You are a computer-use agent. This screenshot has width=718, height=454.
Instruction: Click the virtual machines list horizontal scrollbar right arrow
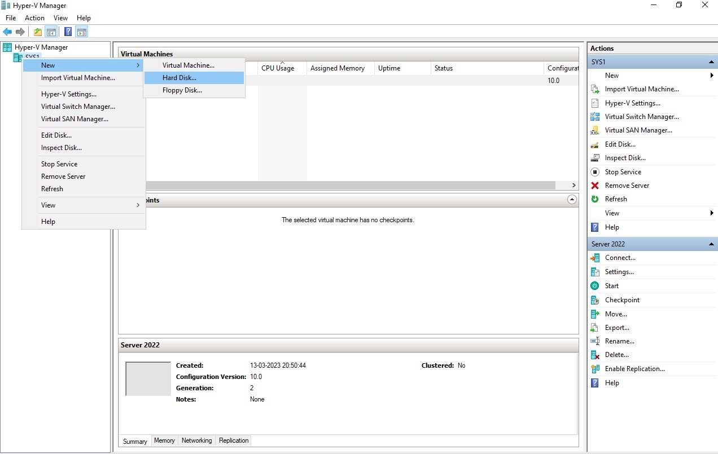point(573,186)
